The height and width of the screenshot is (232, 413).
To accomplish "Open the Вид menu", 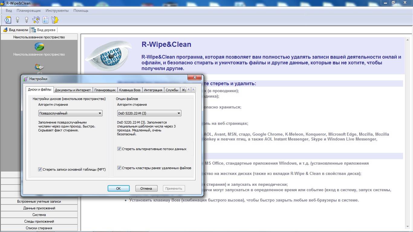I will 9,11.
